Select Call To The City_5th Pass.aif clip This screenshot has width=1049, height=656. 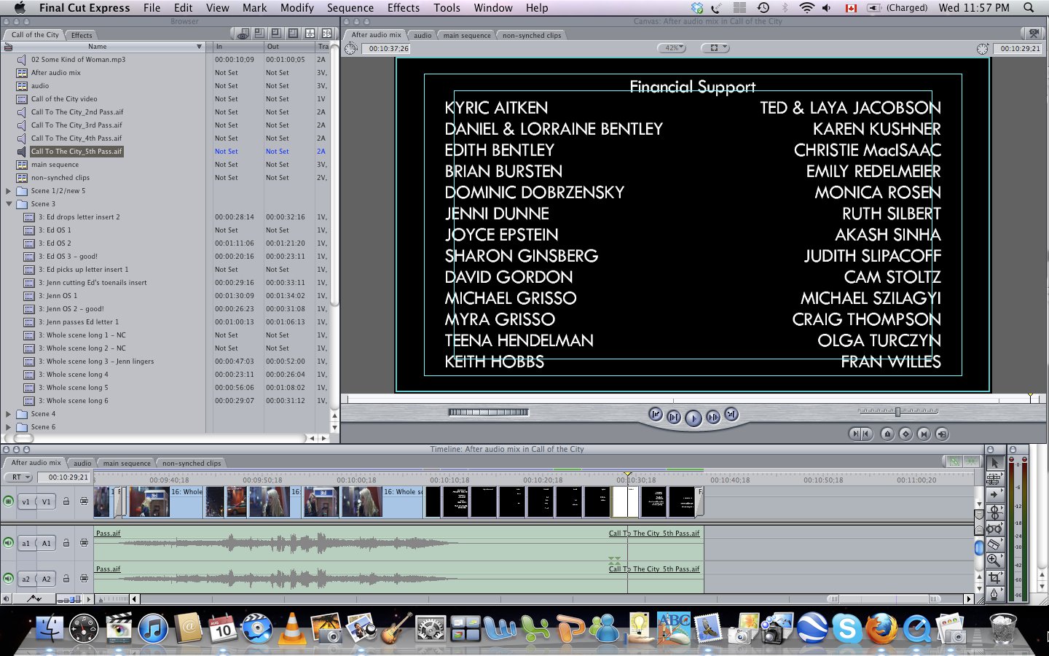click(x=76, y=152)
